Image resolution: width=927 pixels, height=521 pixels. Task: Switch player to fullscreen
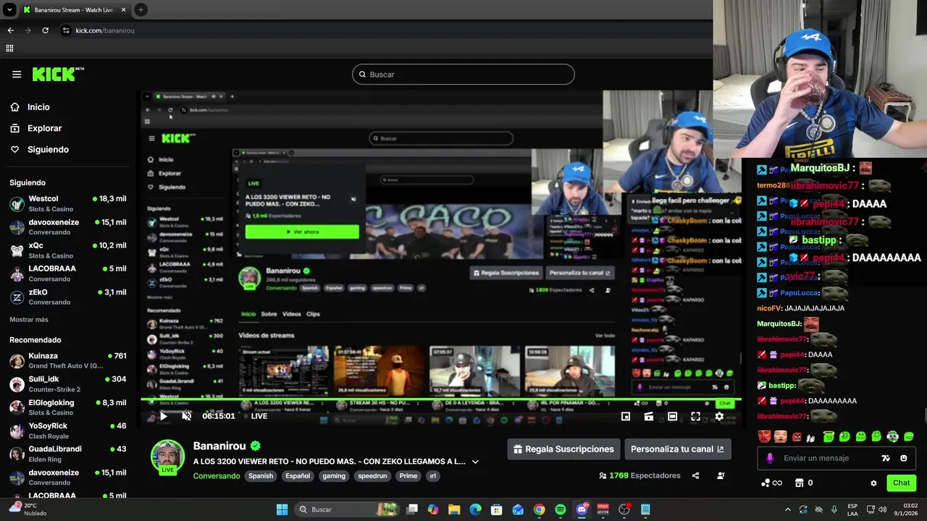click(x=695, y=416)
